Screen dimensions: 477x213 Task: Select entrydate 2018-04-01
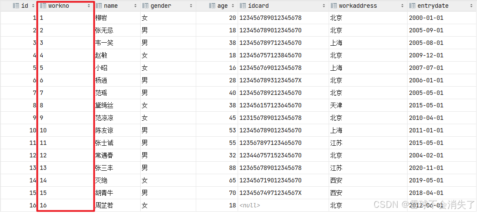[426, 193]
